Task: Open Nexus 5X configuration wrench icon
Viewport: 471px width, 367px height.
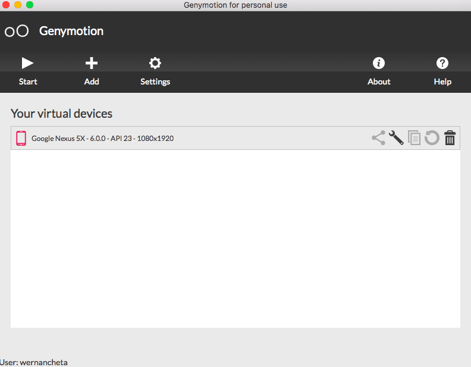Action: pyautogui.click(x=396, y=138)
